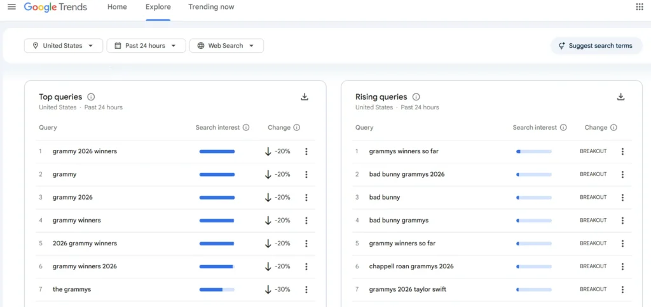Download the Rising queries data
651x307 pixels.
pyautogui.click(x=620, y=97)
